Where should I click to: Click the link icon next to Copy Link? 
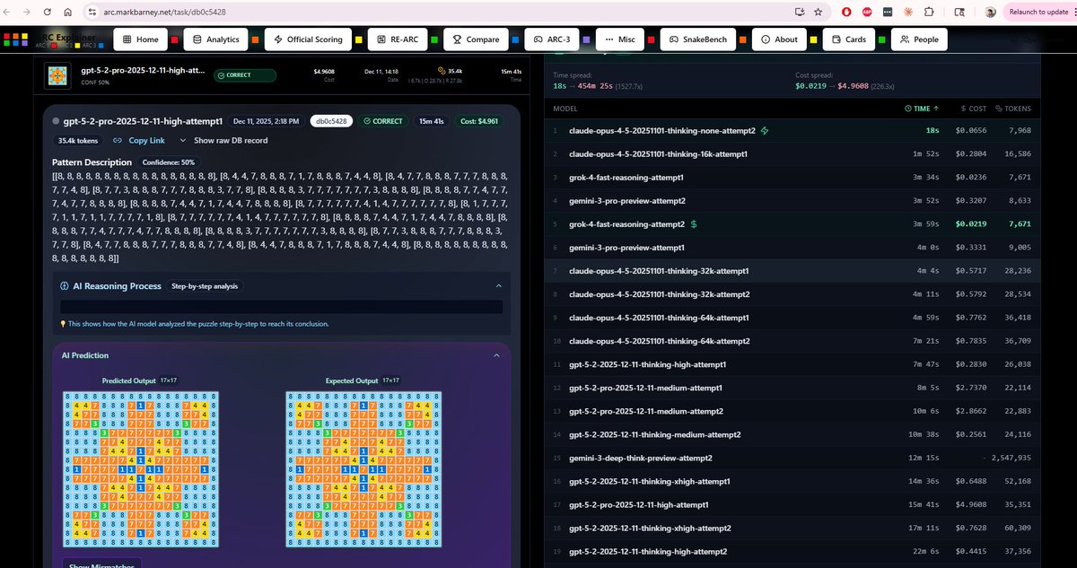click(x=118, y=141)
